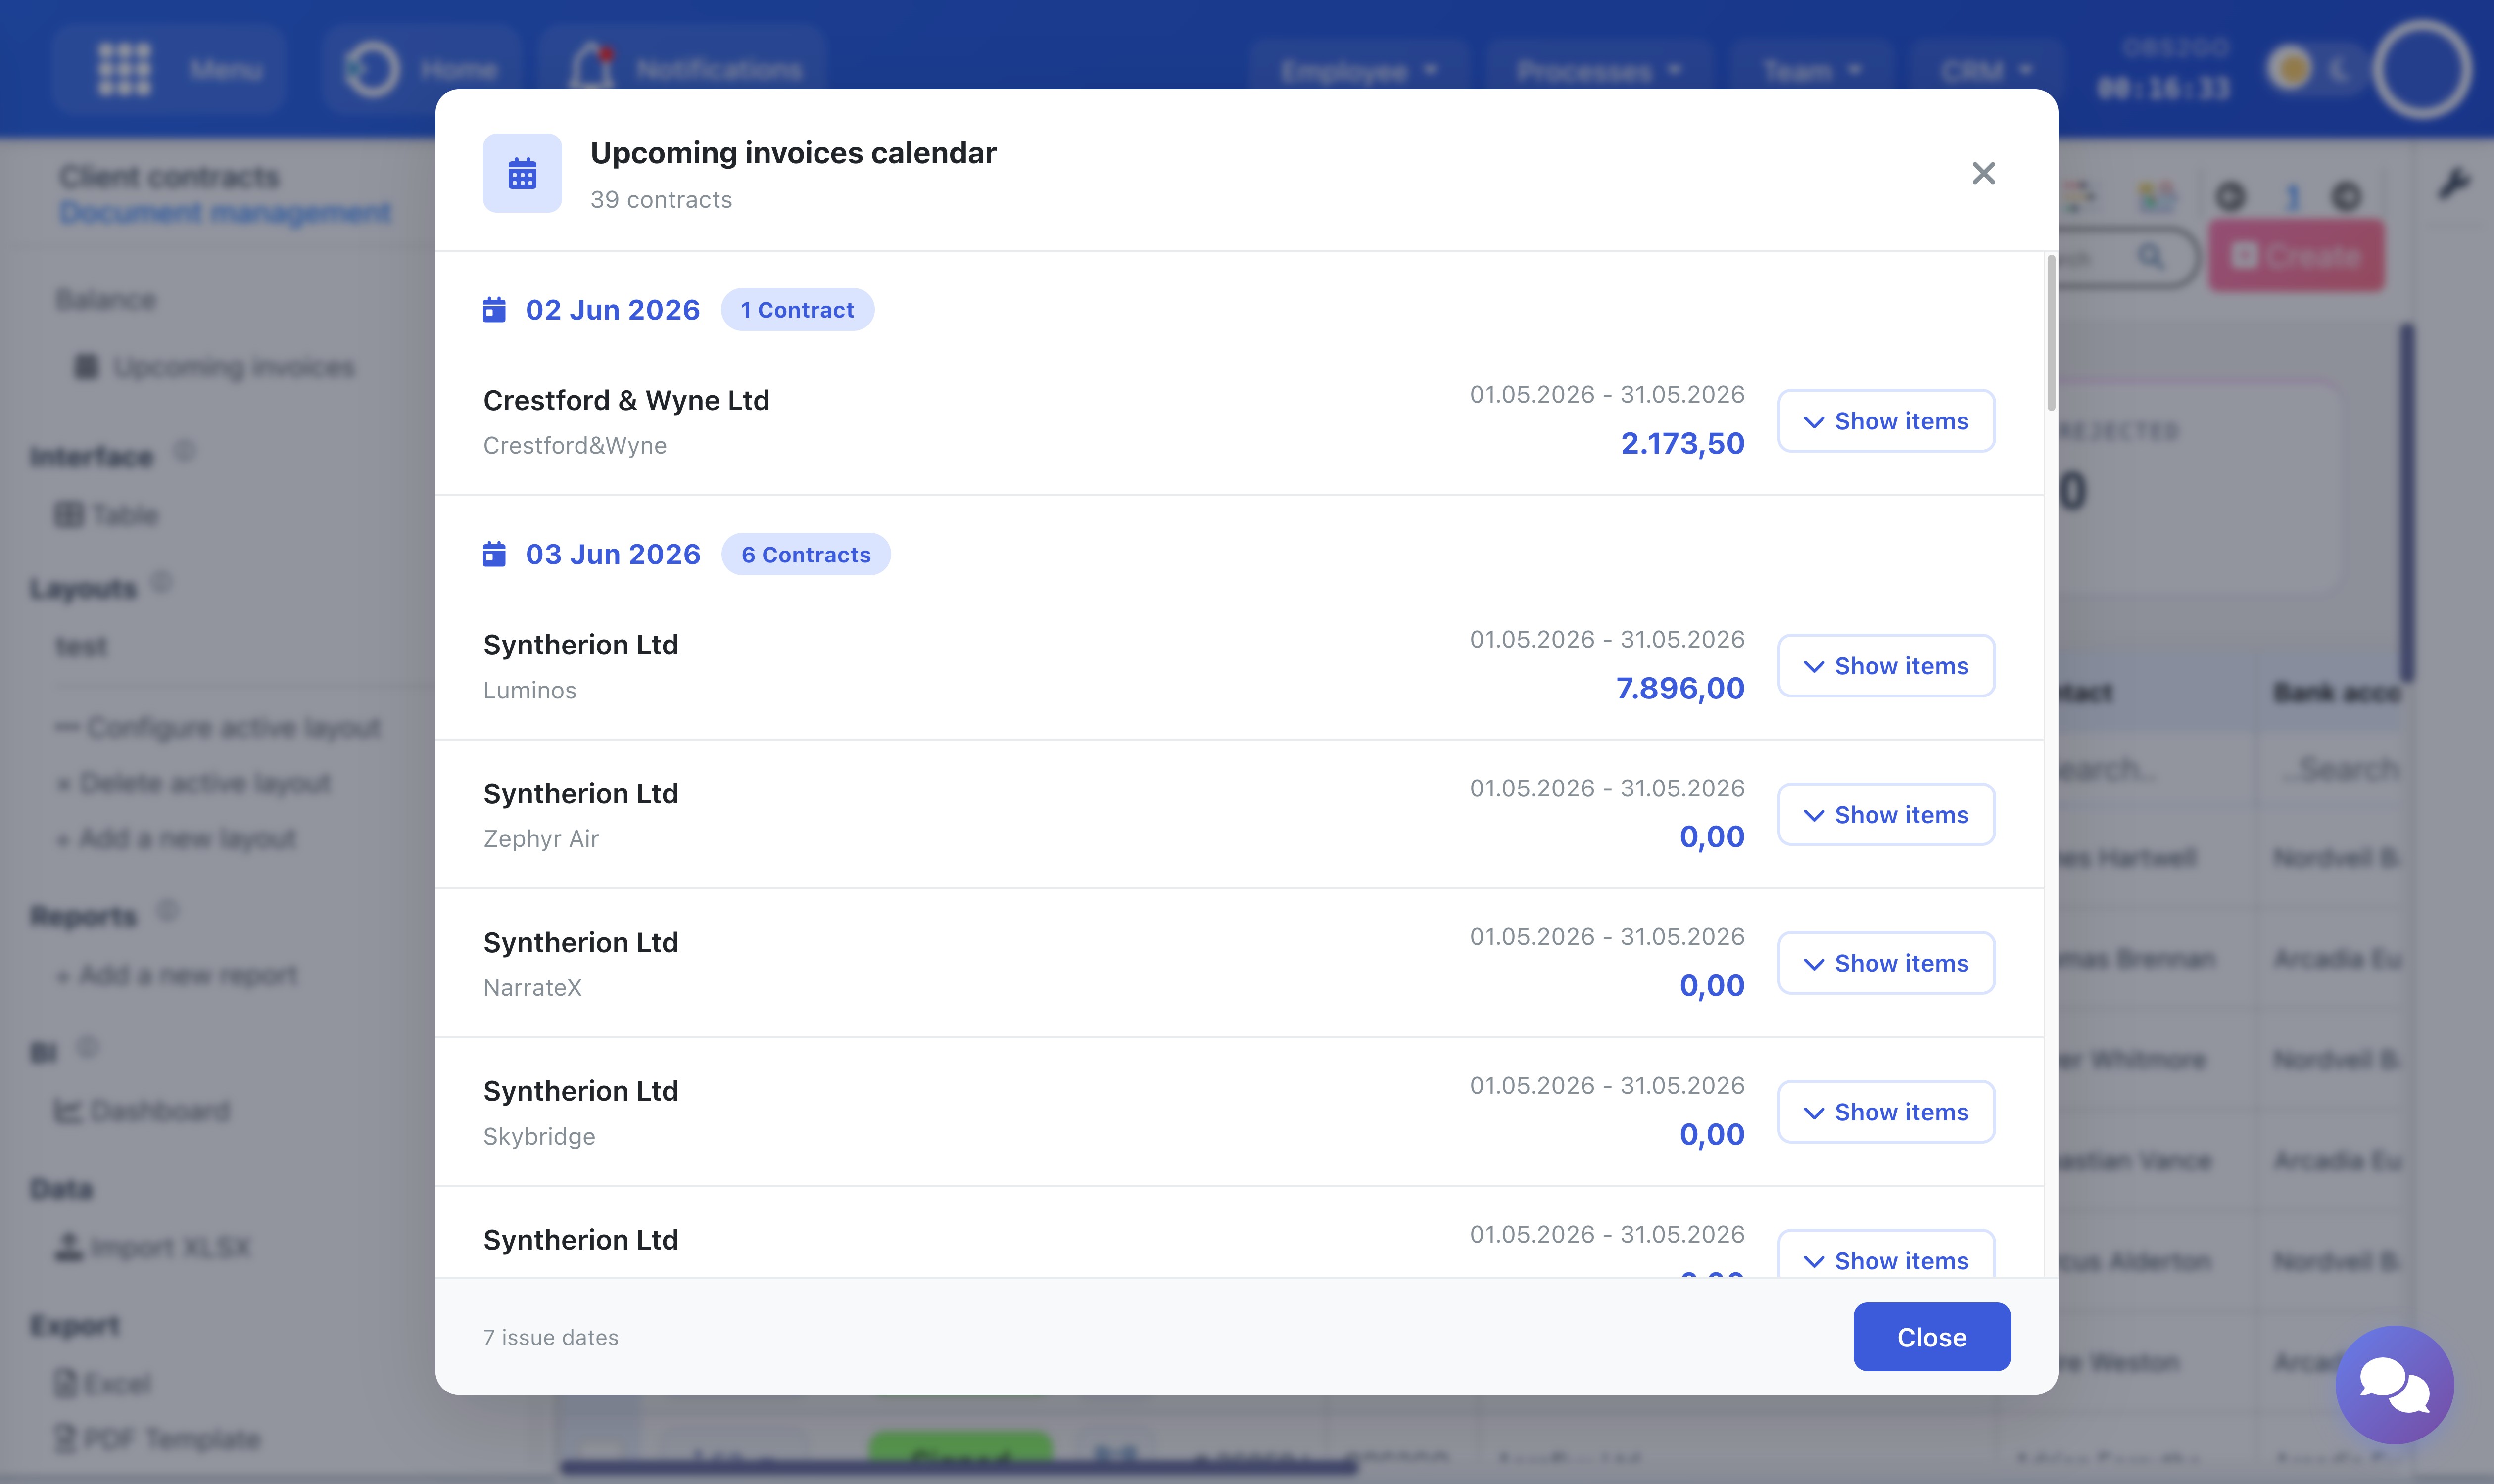Open the Employee dropdown menu
This screenshot has width=2494, height=1484.
tap(1358, 70)
